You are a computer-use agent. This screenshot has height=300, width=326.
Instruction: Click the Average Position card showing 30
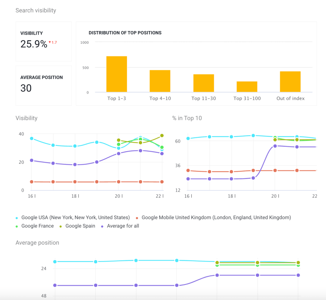(43, 85)
